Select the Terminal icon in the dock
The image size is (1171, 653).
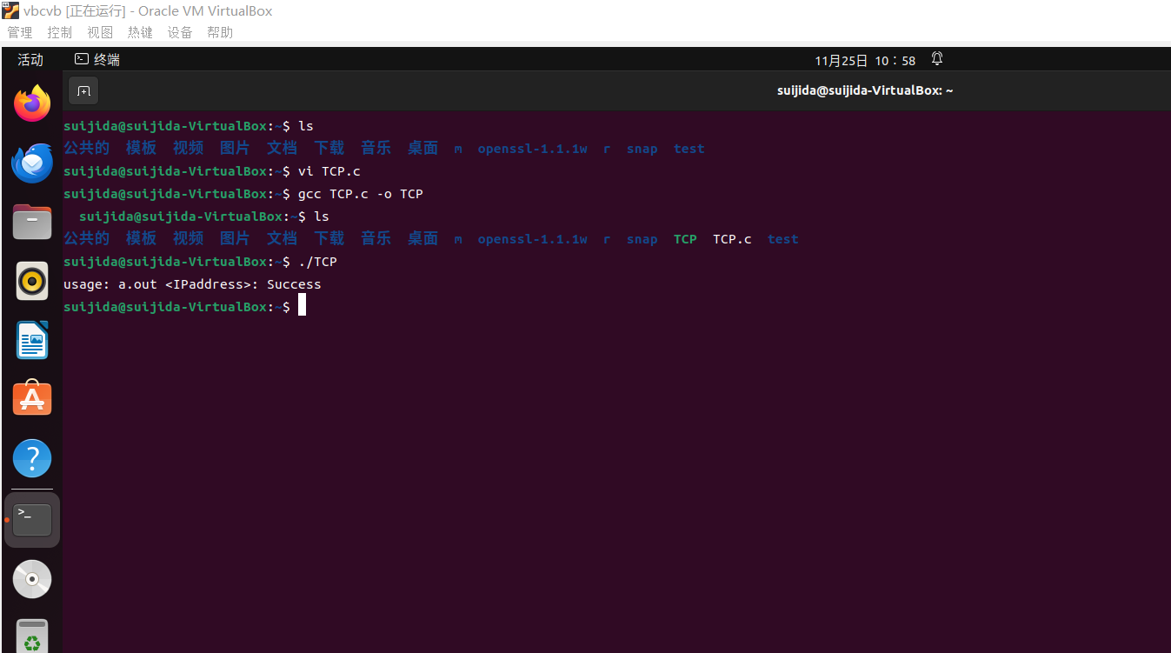point(32,520)
